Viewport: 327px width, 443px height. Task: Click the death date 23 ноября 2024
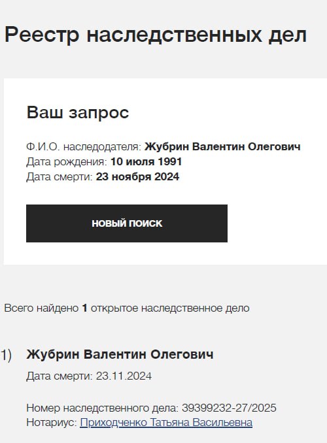tap(137, 176)
